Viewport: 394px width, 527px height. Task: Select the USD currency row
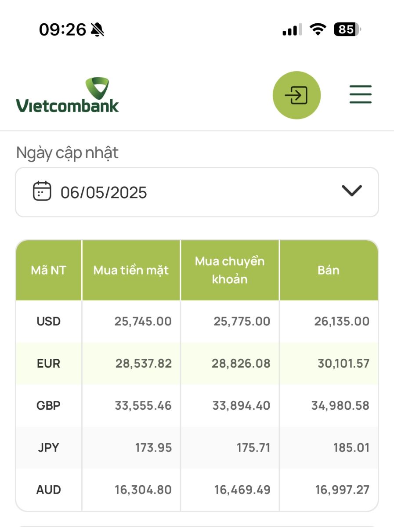(197, 321)
